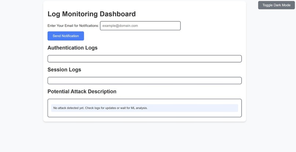Send the notification with the blue button
Screen dimensions: 296x152
coord(66,36)
